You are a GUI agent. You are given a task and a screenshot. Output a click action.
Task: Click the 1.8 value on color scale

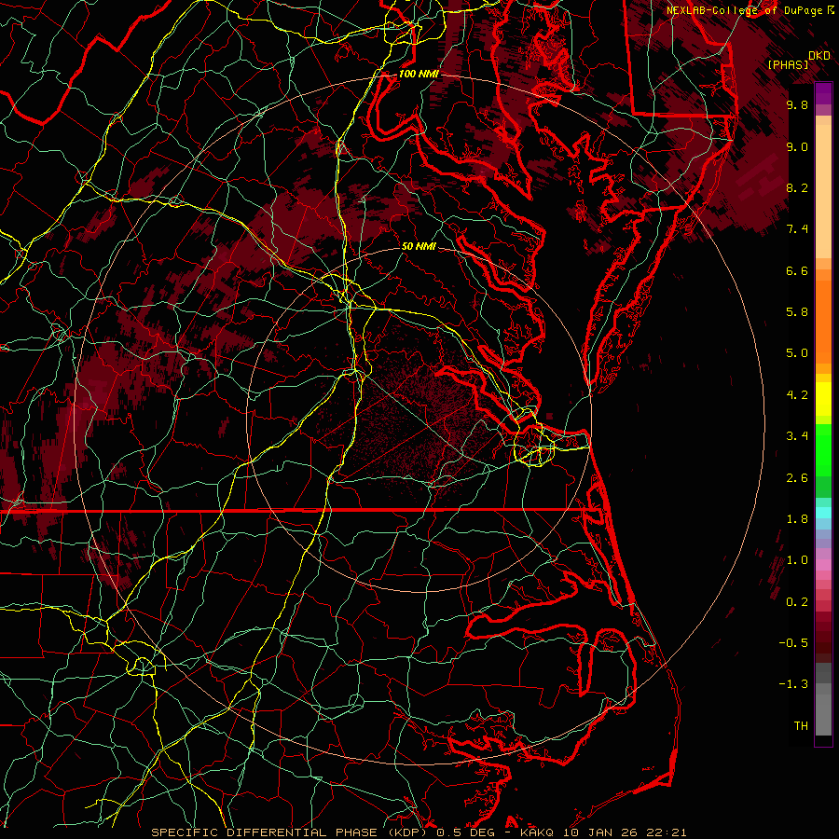click(797, 519)
